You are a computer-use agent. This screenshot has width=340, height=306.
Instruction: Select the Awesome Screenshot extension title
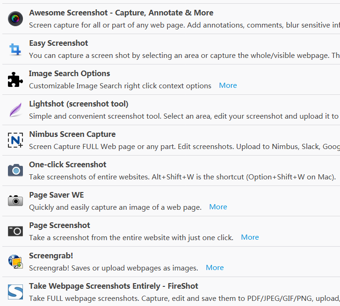point(121,13)
